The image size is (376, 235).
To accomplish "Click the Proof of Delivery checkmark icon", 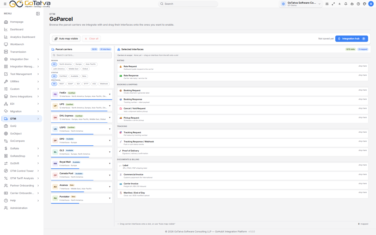I will pyautogui.click(x=120, y=151).
